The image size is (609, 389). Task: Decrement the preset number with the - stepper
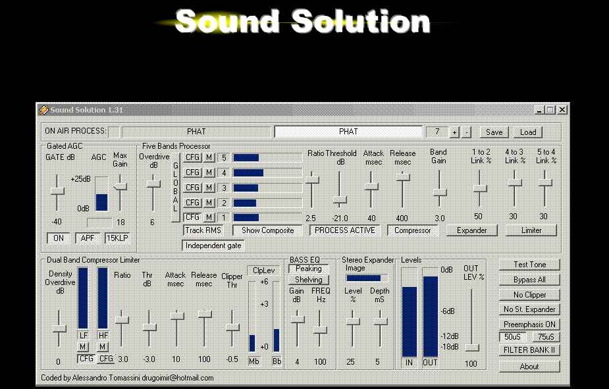(465, 131)
